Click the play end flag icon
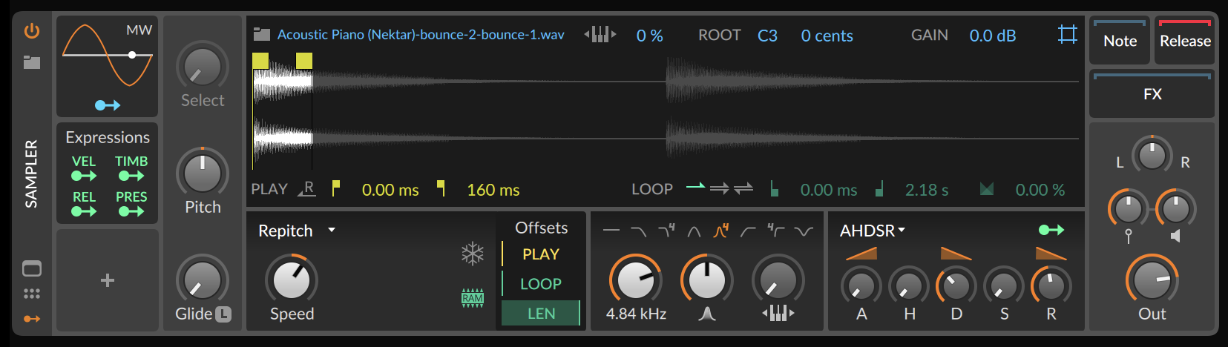The height and width of the screenshot is (347, 1228). pyautogui.click(x=441, y=189)
